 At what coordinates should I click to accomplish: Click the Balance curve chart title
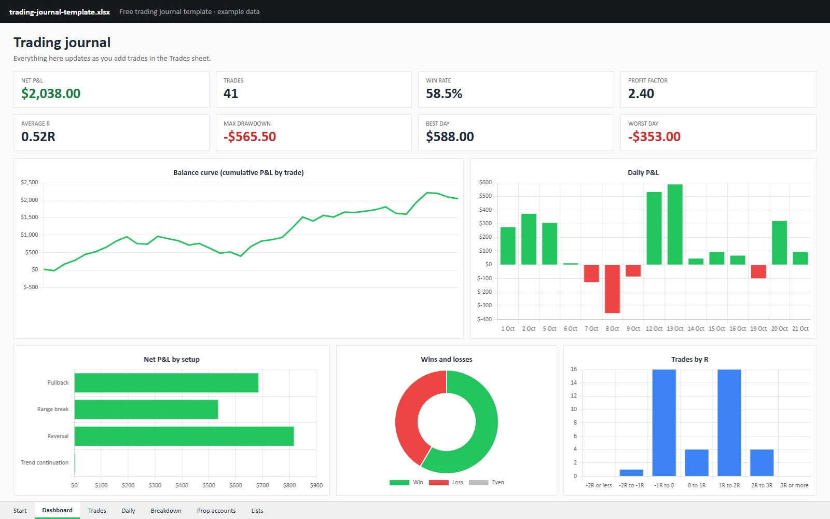coord(239,173)
